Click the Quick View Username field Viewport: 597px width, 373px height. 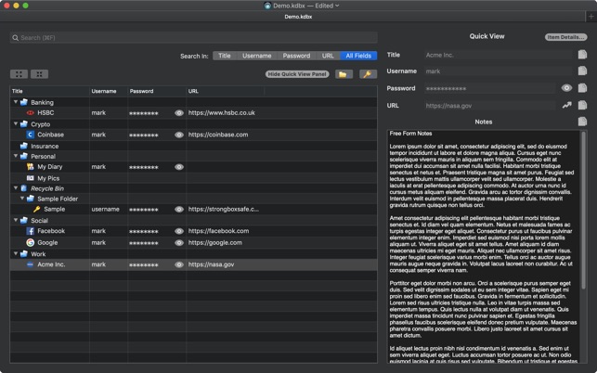[498, 71]
